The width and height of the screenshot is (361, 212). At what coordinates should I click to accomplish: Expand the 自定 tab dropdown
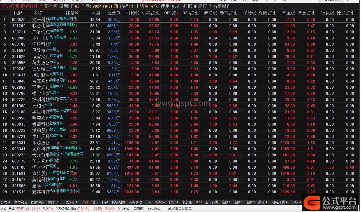tap(174, 202)
